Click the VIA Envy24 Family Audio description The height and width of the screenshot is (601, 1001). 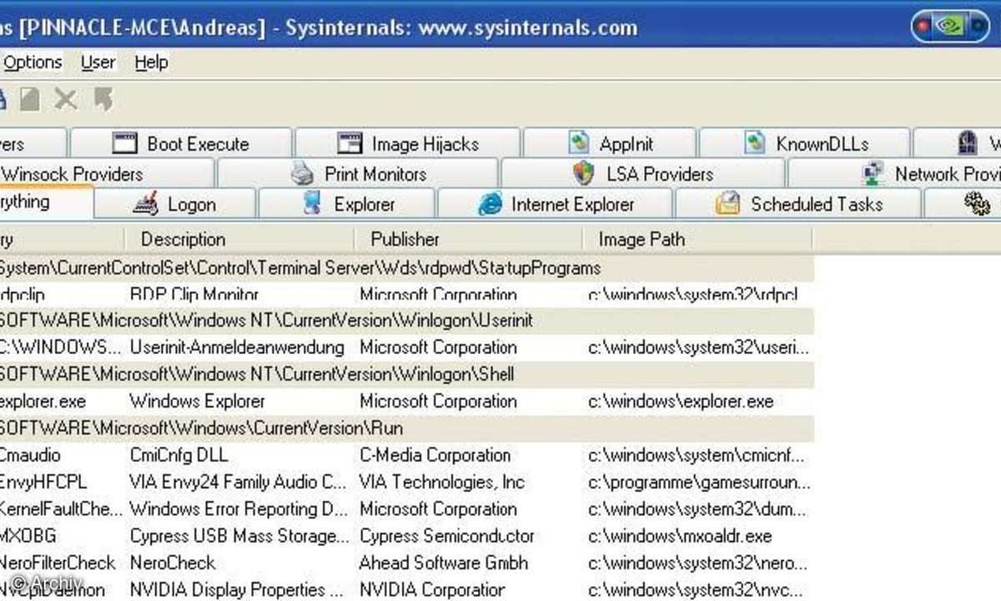238,482
